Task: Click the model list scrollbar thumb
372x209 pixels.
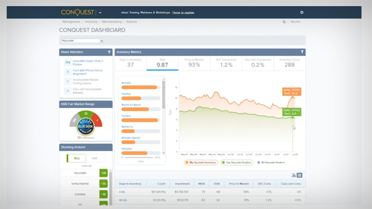Action: [163, 94]
